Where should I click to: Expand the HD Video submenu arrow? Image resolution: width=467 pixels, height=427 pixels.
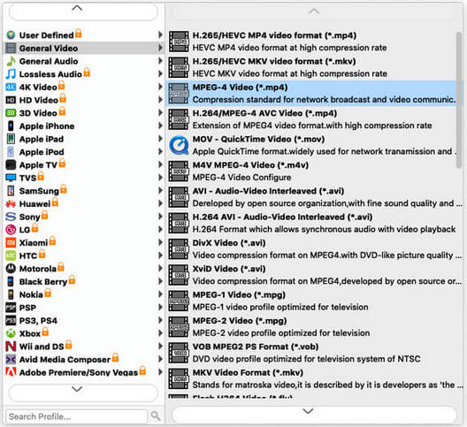click(x=160, y=100)
